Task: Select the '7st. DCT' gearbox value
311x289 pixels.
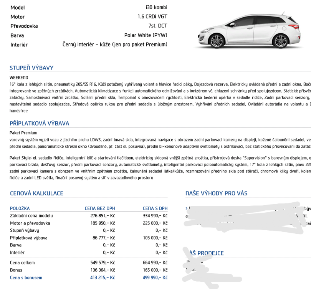Action: [158, 26]
